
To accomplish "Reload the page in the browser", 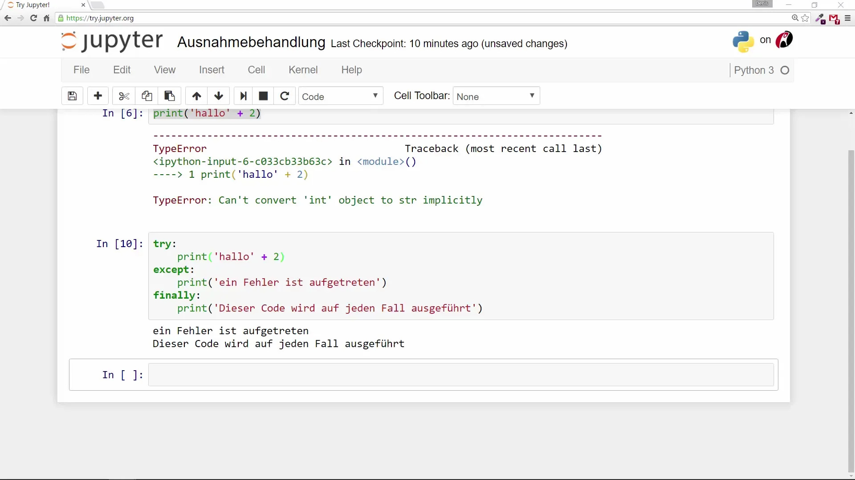I will pos(33,18).
